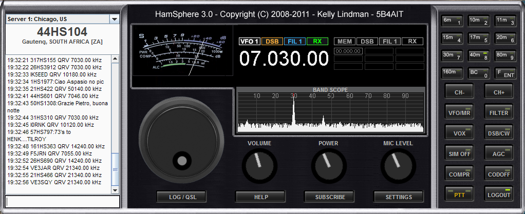
Task: Toggle the CODOFF button
Action: [499, 174]
